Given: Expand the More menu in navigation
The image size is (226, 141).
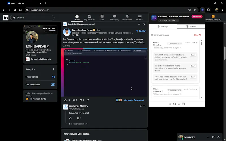Looking at the screenshot, I should click(140, 17).
